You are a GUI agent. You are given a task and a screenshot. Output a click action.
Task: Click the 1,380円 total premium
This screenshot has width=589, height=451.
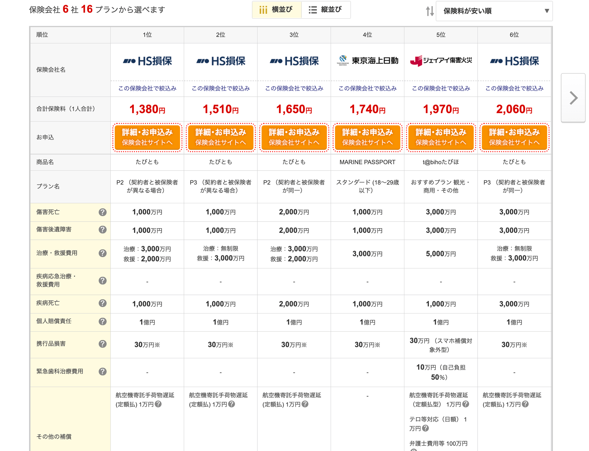147,109
